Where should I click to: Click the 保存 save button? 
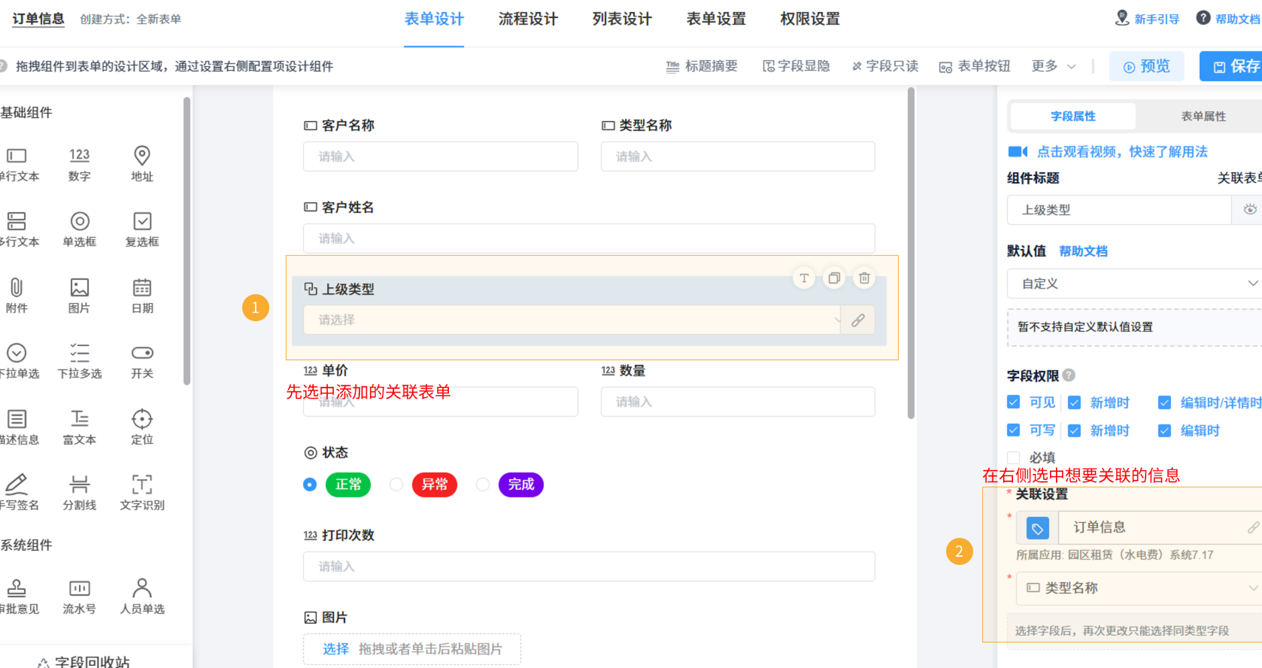(x=1232, y=66)
